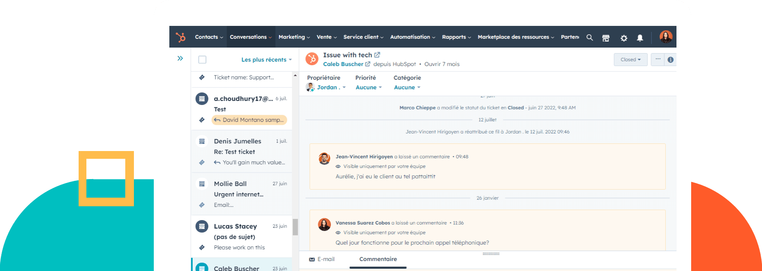Open the Marketplace storefront icon
This screenshot has width=762, height=271.
606,38
